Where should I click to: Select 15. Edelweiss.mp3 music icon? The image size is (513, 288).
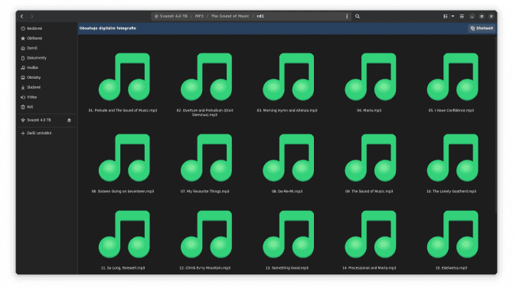tap(453, 235)
